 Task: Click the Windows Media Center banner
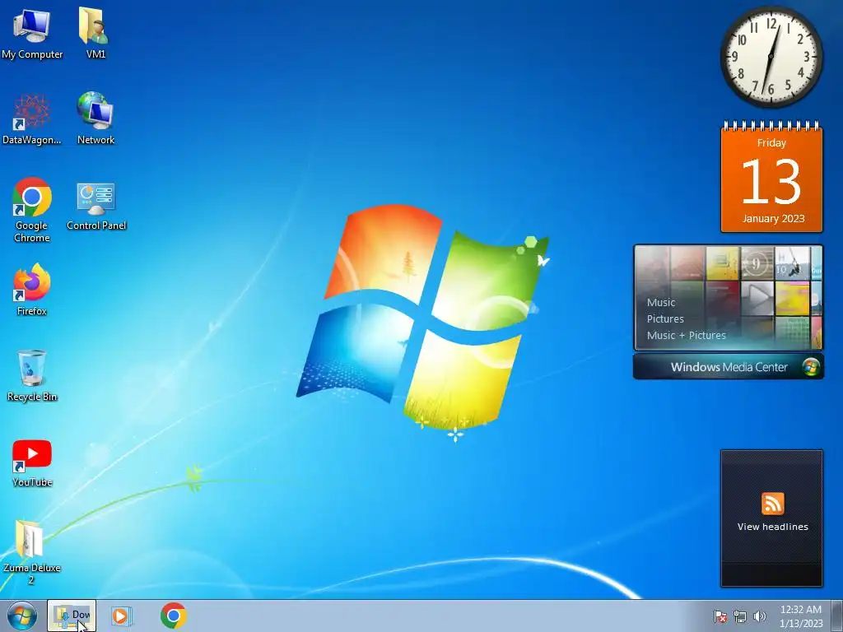(x=728, y=367)
